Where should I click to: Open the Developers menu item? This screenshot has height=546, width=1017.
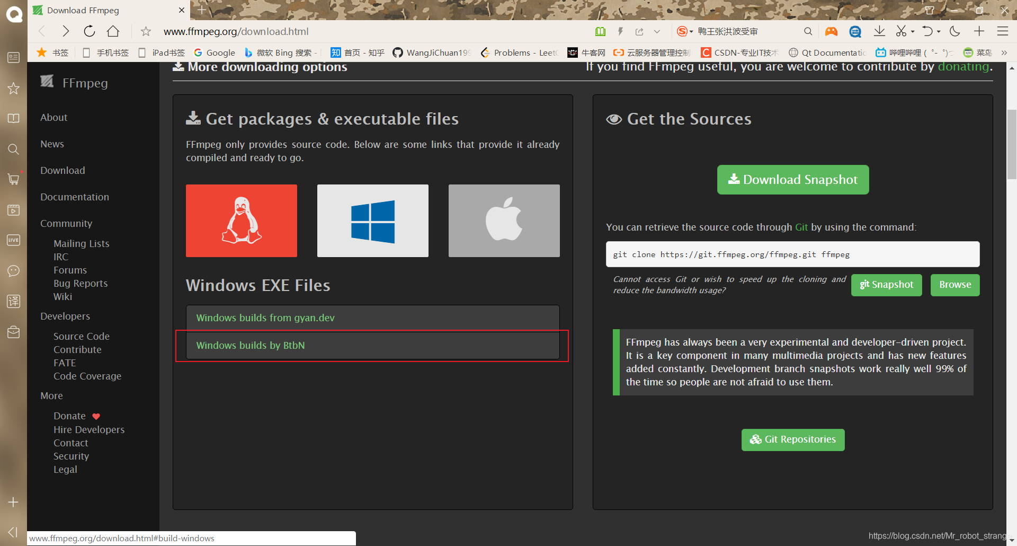click(65, 316)
